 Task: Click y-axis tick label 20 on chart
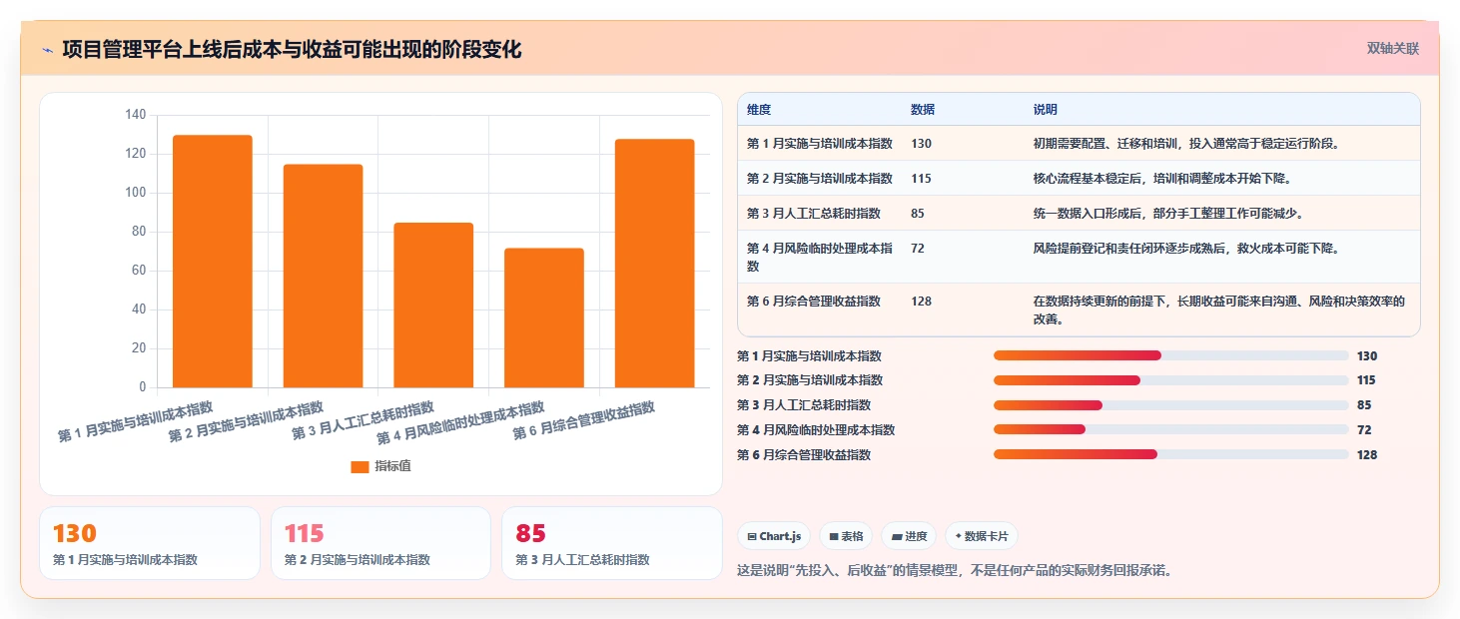coord(139,348)
